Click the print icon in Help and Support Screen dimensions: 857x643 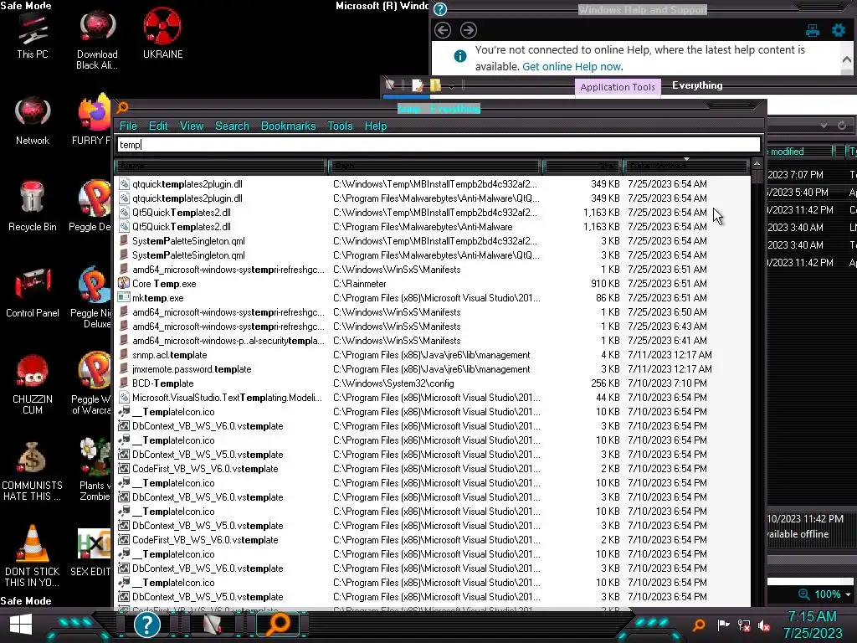pyautogui.click(x=812, y=30)
